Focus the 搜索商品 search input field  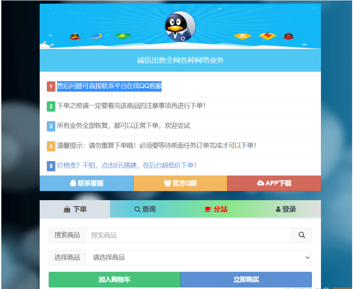pos(188,235)
